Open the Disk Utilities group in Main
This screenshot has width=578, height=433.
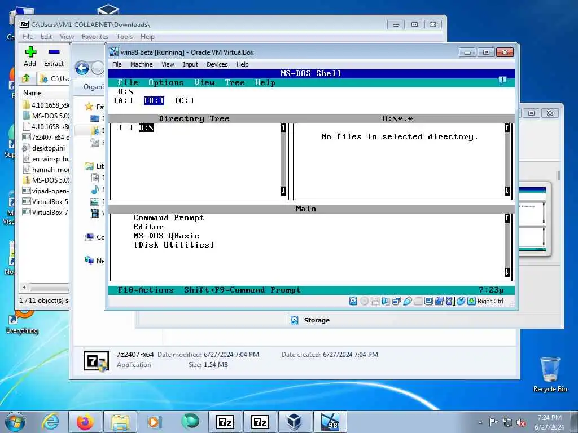click(x=174, y=245)
